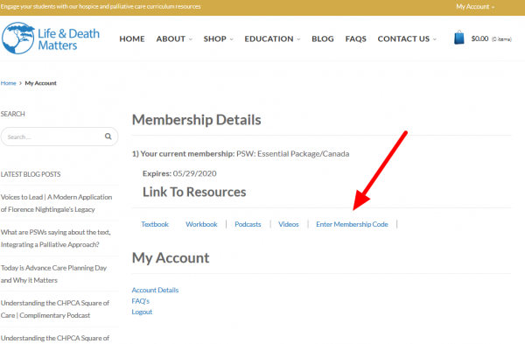The width and height of the screenshot is (525, 344).
Task: Click Enter Membership Code link
Action: [352, 224]
